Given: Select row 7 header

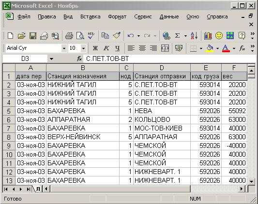Looking at the screenshot, I should pos(9,128).
